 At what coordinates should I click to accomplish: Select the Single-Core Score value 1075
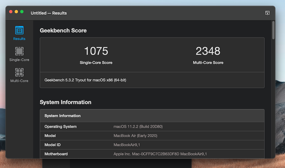tap(96, 51)
